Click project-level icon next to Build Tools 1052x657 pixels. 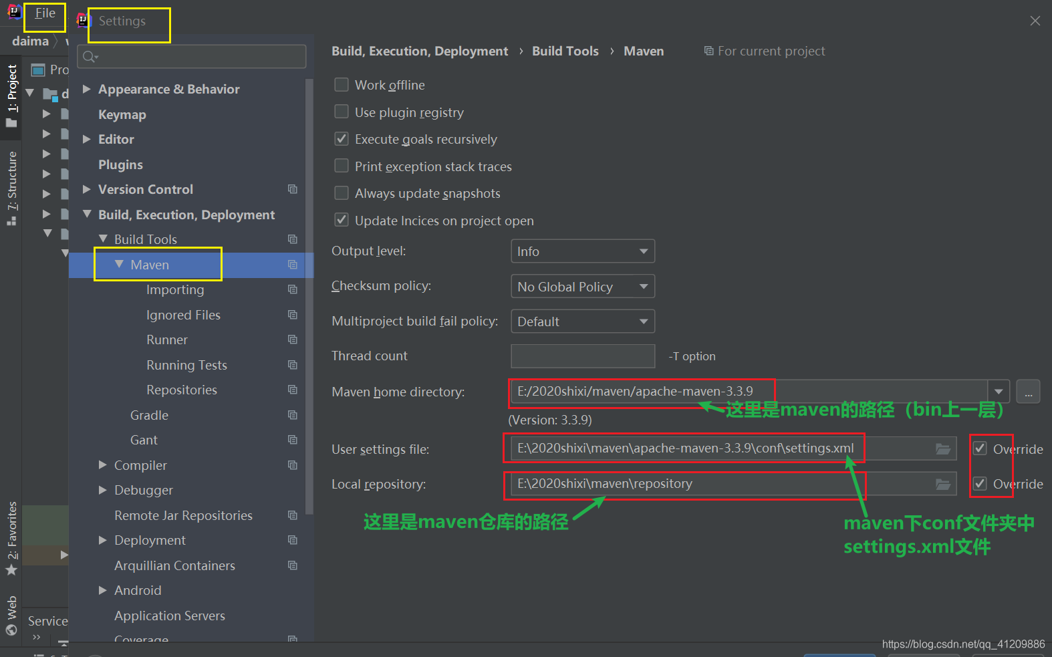[x=293, y=239]
